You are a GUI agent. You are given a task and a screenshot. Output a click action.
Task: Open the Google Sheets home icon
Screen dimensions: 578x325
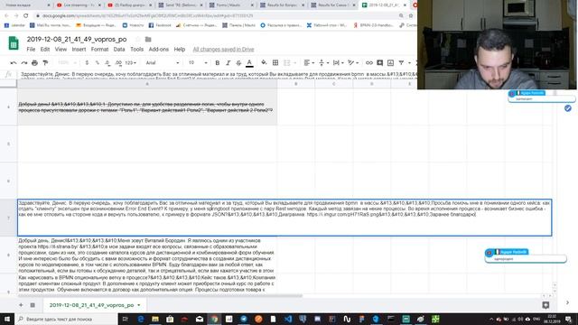14,43
